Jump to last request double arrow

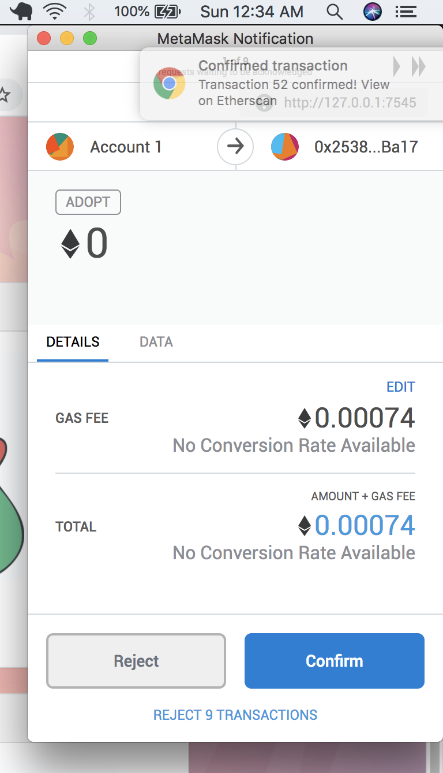tap(418, 67)
